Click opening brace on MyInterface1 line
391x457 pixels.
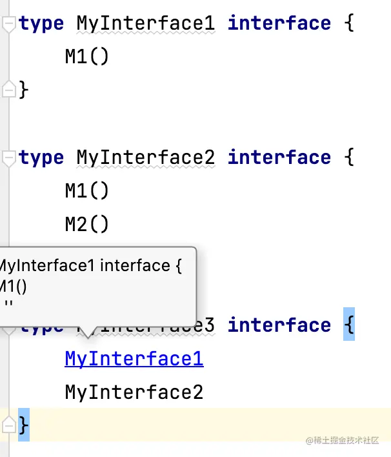(x=349, y=23)
